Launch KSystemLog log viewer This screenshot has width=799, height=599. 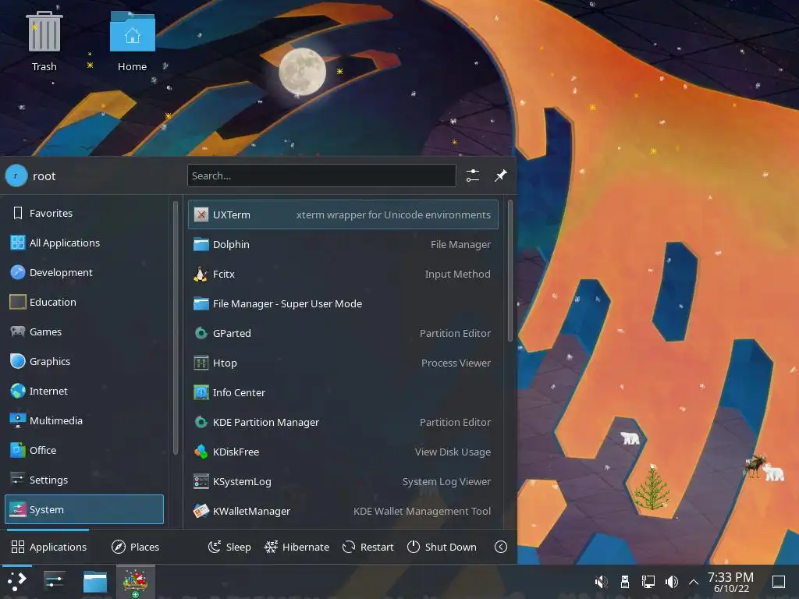[343, 481]
